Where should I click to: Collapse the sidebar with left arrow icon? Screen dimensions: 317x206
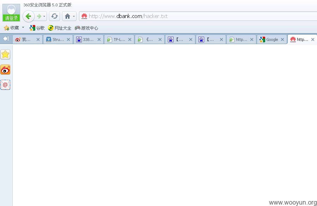coord(6,38)
